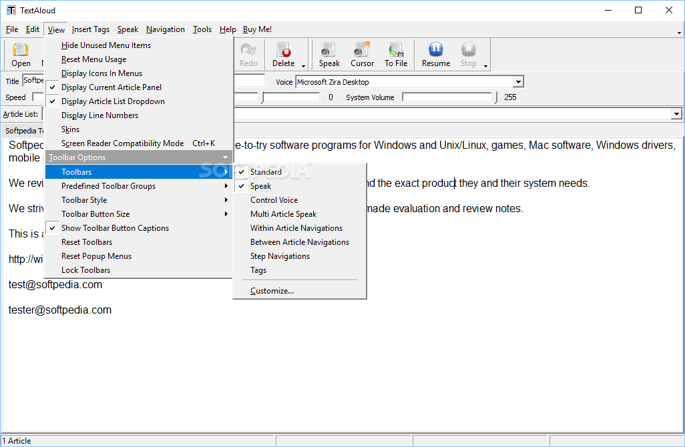Enable Within Article Navigations toolbar
Viewport: 685px width, 447px height.
tap(300, 228)
